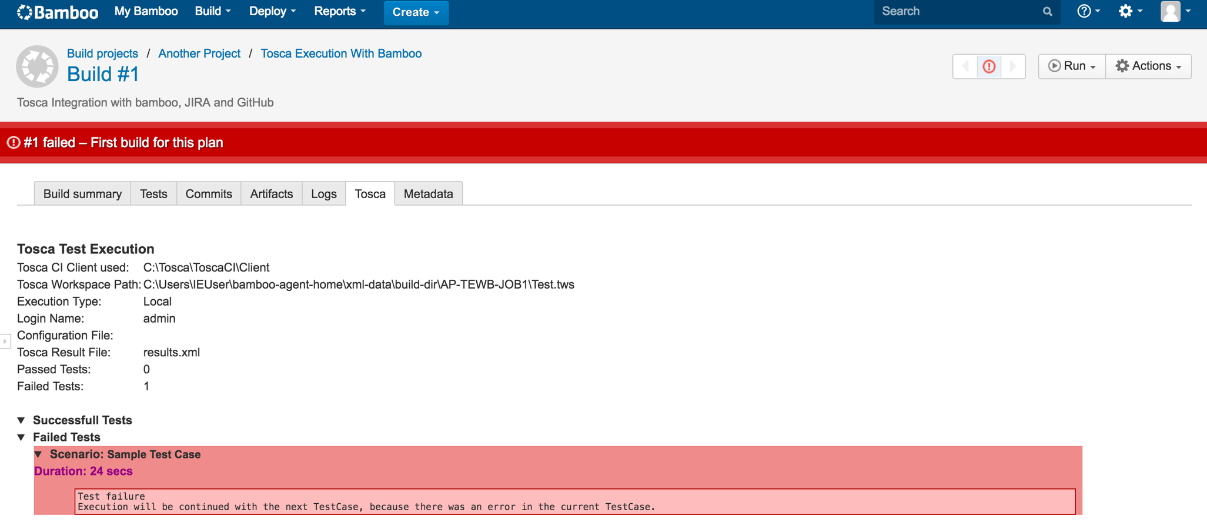This screenshot has width=1207, height=529.
Task: Open the Create dropdown button
Action: tap(416, 12)
